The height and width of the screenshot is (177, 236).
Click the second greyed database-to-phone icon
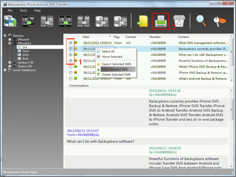(120, 21)
